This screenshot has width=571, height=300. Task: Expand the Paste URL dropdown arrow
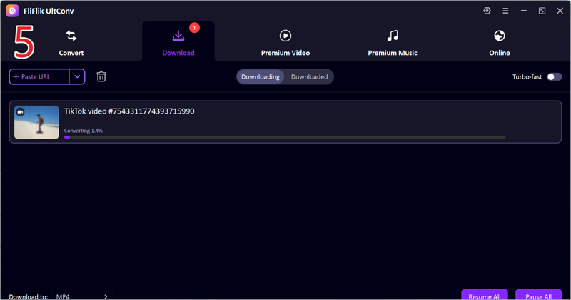(77, 76)
